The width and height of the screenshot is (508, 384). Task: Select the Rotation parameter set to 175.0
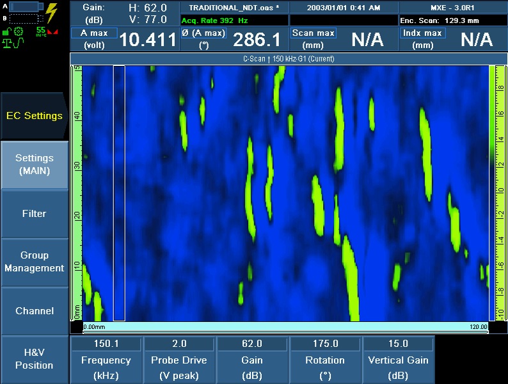click(x=325, y=360)
